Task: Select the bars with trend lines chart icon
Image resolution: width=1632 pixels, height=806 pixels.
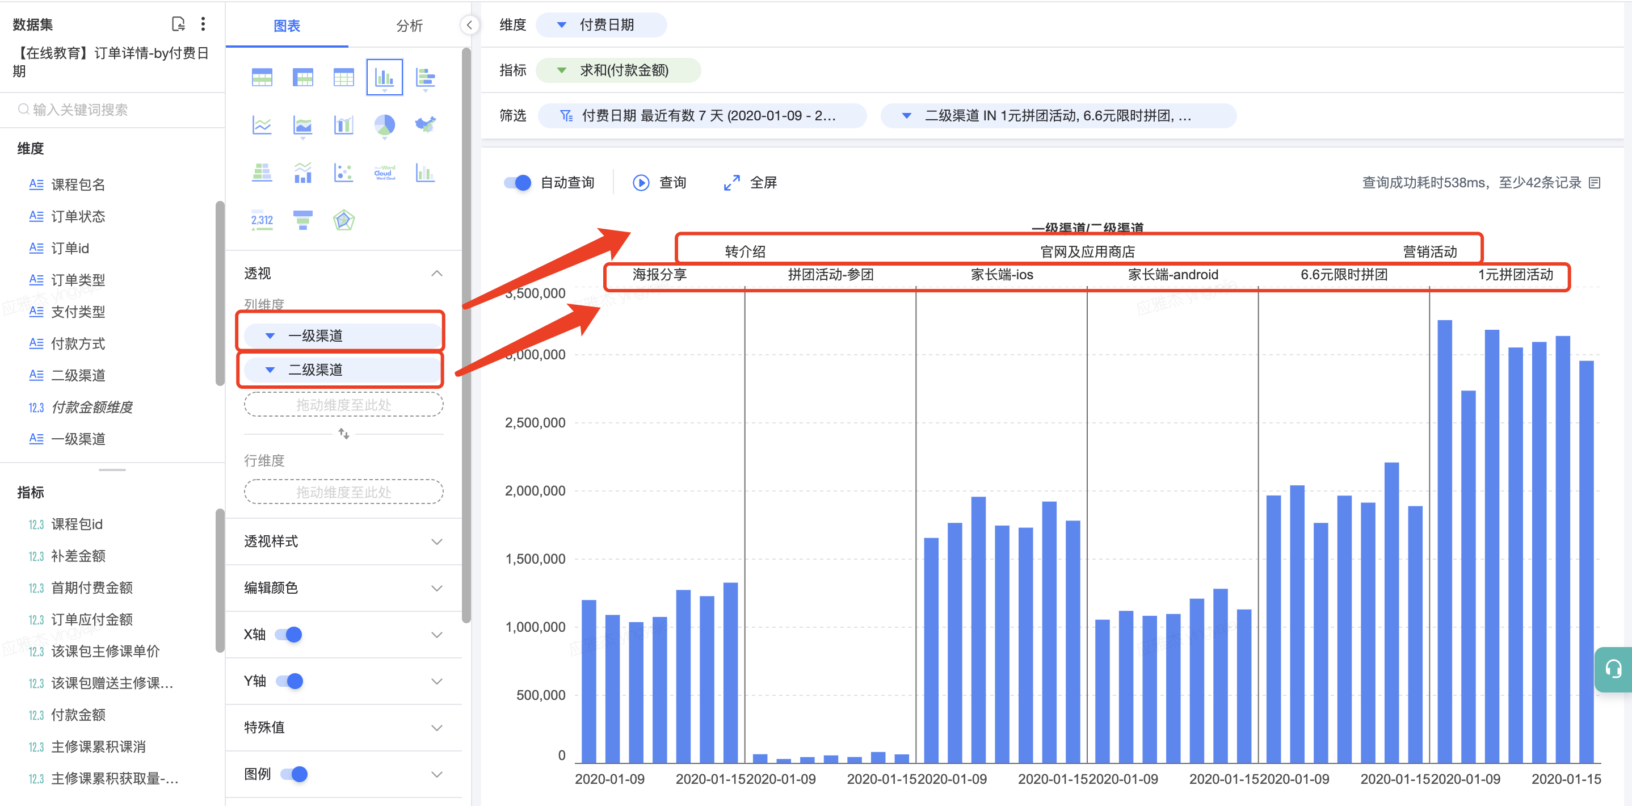Action: pos(303,173)
